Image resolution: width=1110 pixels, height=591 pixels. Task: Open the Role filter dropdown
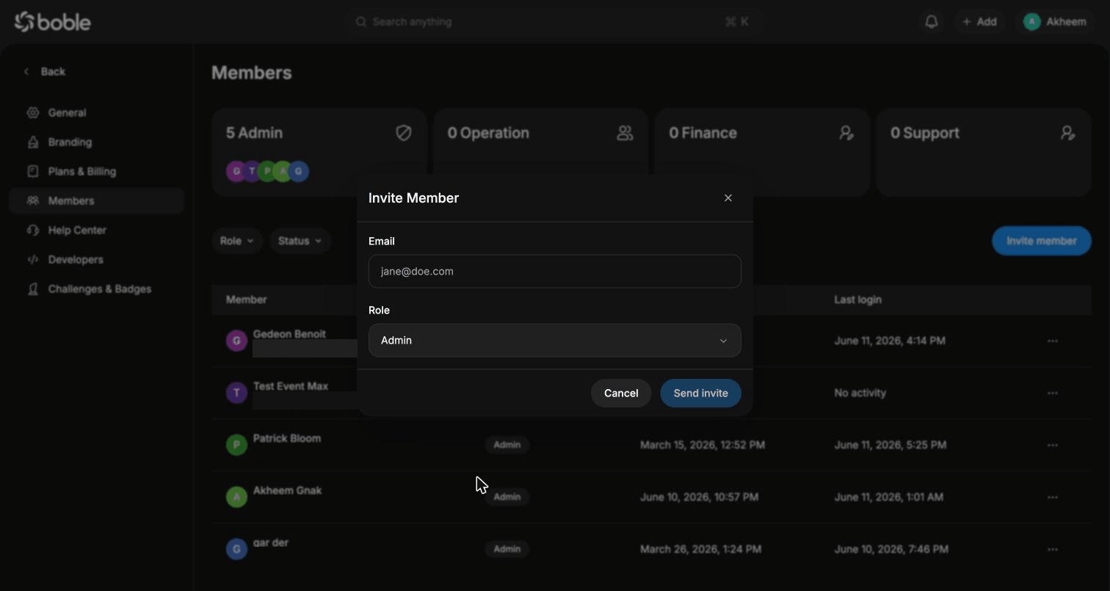(237, 241)
